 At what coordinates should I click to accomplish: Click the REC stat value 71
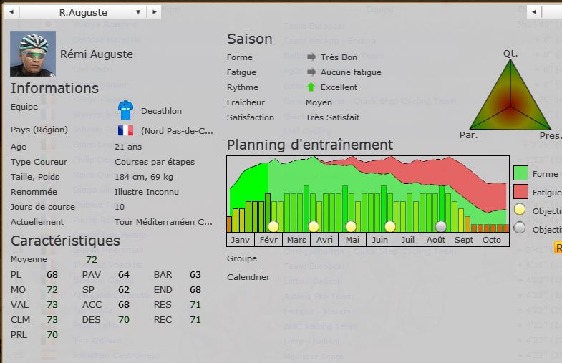pos(195,319)
